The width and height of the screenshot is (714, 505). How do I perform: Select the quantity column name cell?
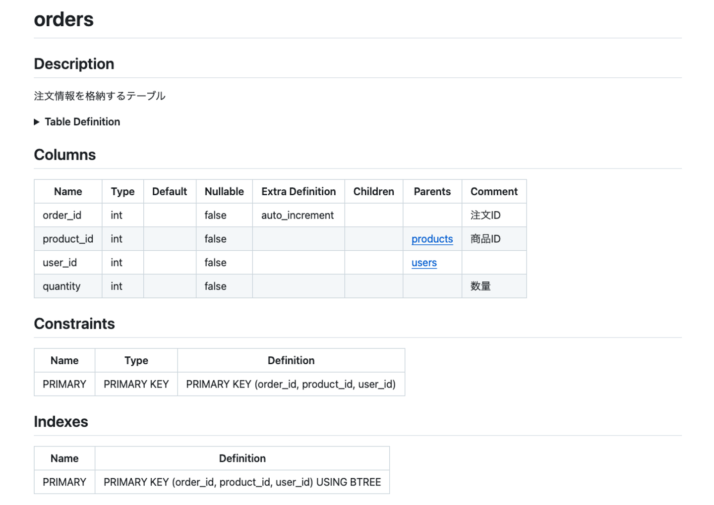61,286
